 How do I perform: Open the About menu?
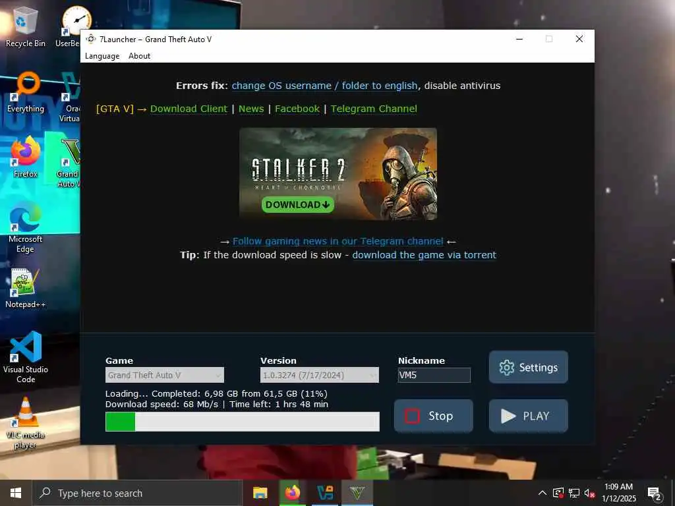140,56
